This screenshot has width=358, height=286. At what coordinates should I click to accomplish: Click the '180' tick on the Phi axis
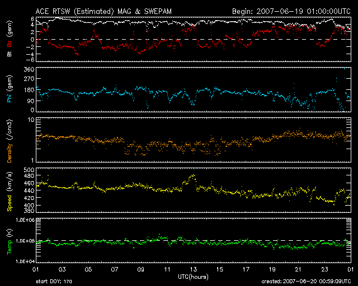pyautogui.click(x=29, y=90)
